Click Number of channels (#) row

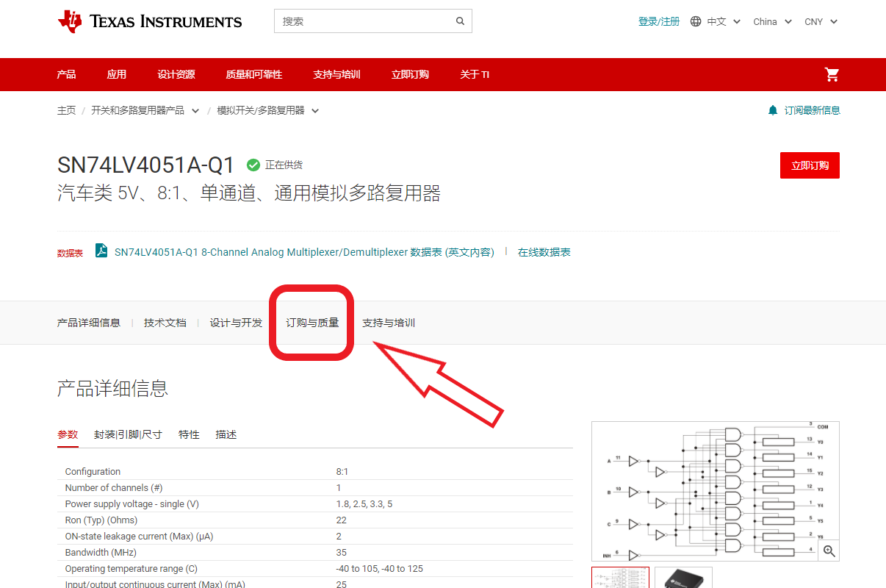tap(315, 488)
